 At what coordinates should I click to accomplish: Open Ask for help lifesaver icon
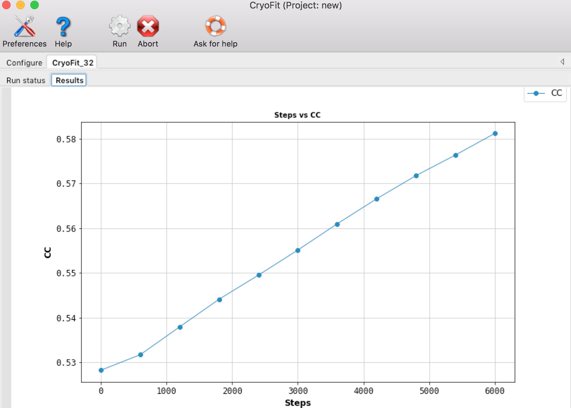tap(215, 25)
